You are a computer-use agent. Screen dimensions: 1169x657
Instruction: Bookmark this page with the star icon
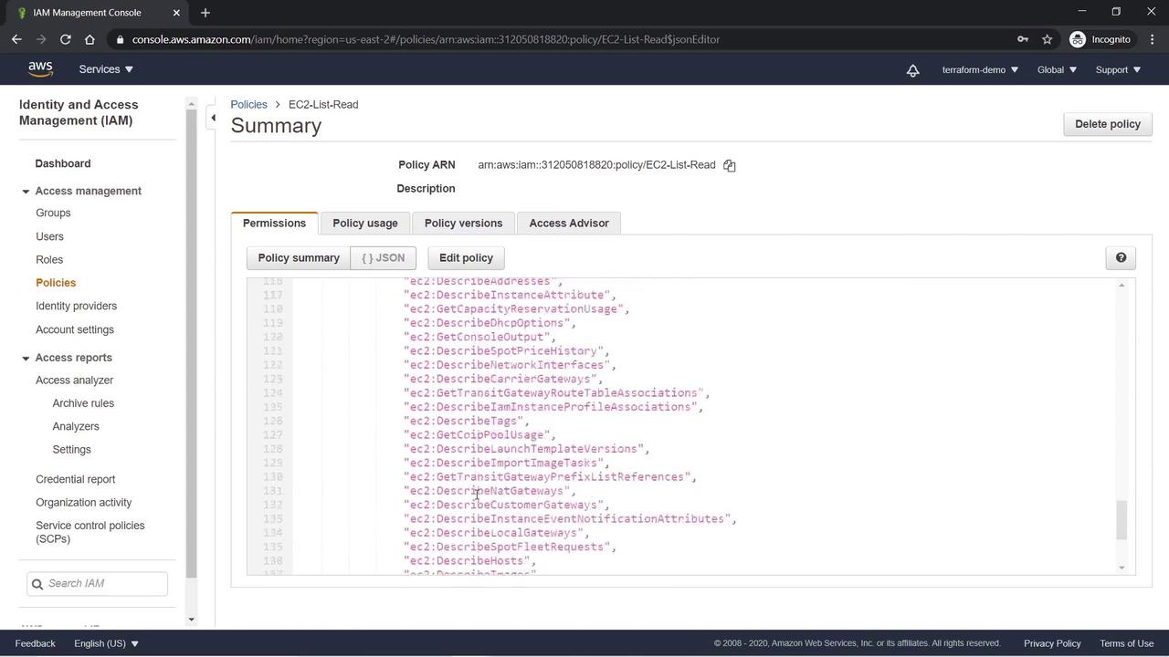[1048, 39]
